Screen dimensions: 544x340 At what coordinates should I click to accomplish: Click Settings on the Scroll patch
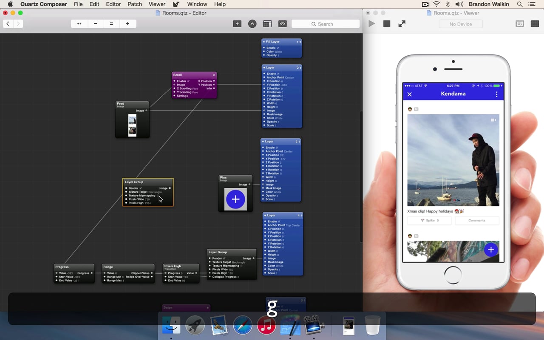coord(182,96)
